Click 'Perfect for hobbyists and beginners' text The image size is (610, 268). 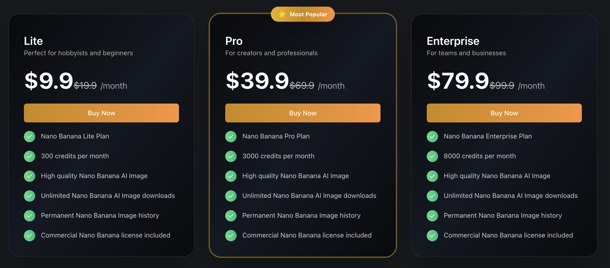click(78, 53)
